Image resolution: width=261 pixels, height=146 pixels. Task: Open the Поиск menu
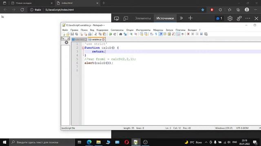coord(84,30)
